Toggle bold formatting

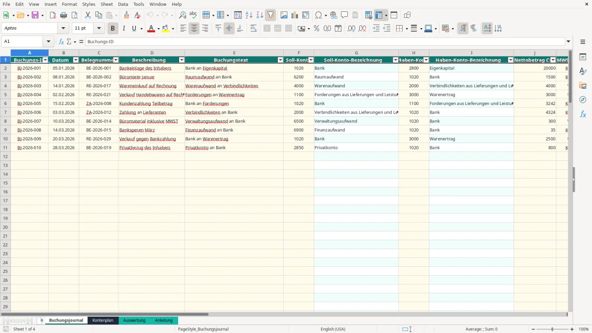click(113, 29)
